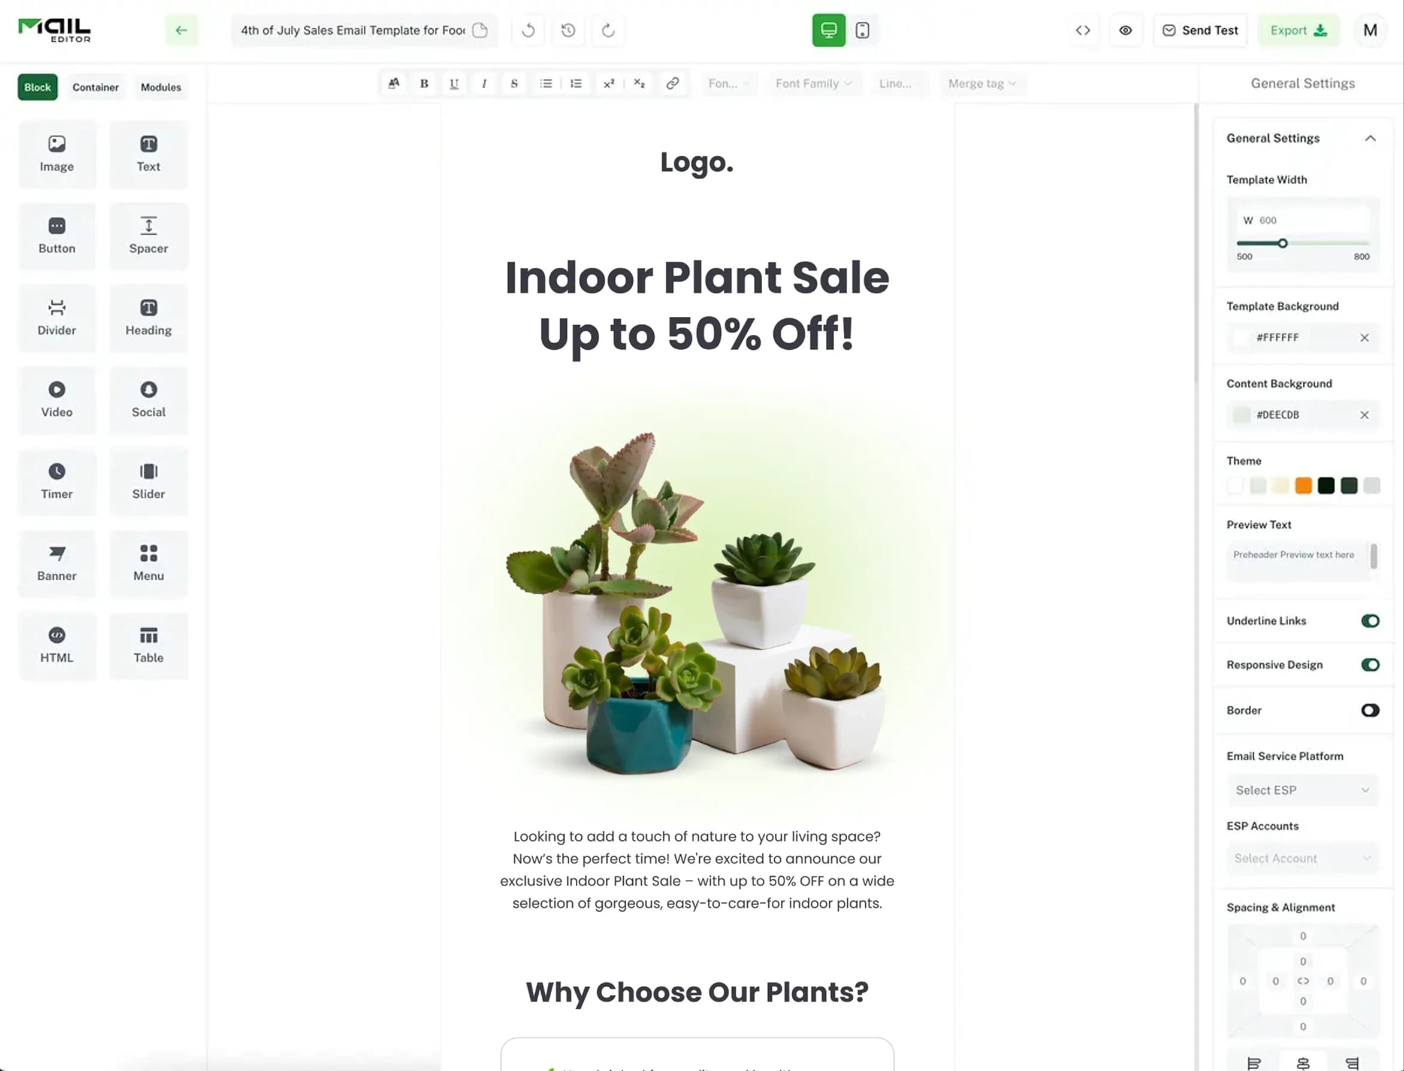Viewport: 1404px width, 1071px height.
Task: Click the Preview Text input field
Action: (1297, 561)
